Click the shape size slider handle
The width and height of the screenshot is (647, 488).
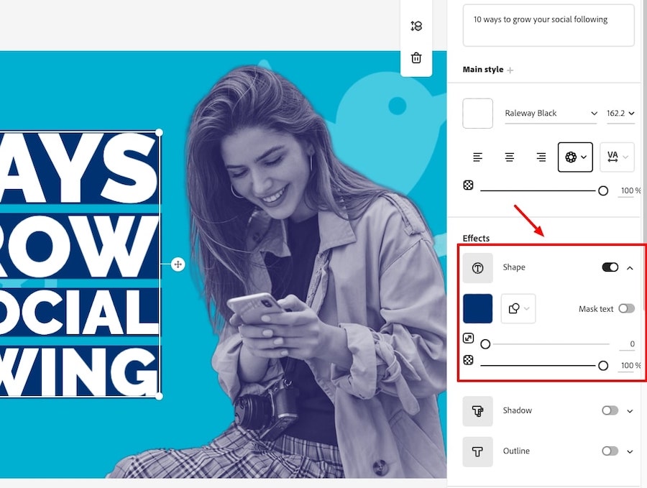click(x=486, y=344)
